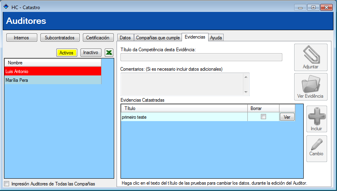Open the Ayuda tab
This screenshot has width=337, height=191.
216,38
